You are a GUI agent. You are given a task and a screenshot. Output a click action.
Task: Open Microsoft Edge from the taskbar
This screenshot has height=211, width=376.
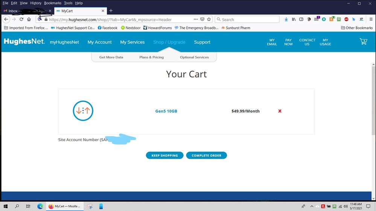pos(40,206)
